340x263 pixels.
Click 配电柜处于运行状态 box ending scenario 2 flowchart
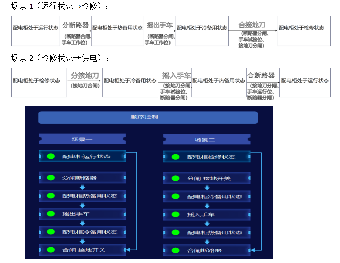305,81
